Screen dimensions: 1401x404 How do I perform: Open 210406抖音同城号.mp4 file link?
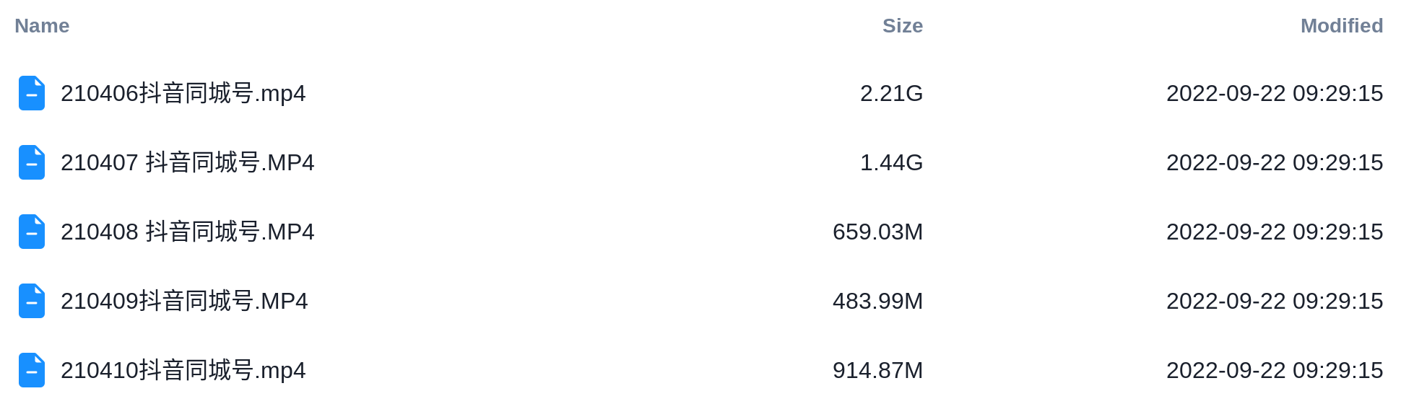tap(183, 93)
